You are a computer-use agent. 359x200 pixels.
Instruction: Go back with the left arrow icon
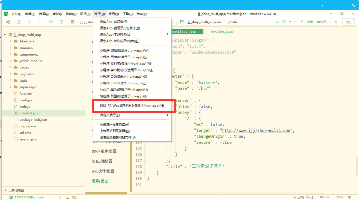coord(29,22)
